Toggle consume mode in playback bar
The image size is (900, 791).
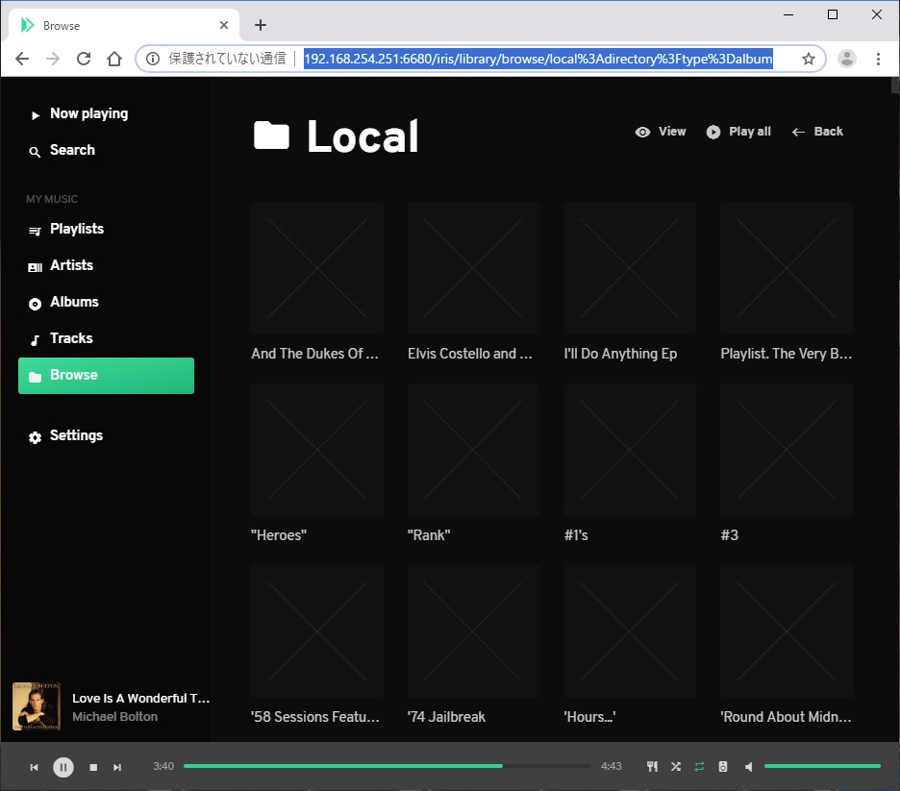pyautogui.click(x=653, y=766)
